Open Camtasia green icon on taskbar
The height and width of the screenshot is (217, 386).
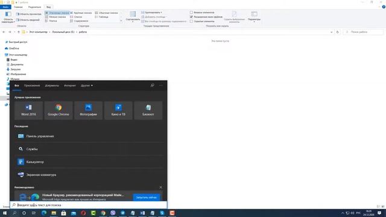(x=93, y=213)
